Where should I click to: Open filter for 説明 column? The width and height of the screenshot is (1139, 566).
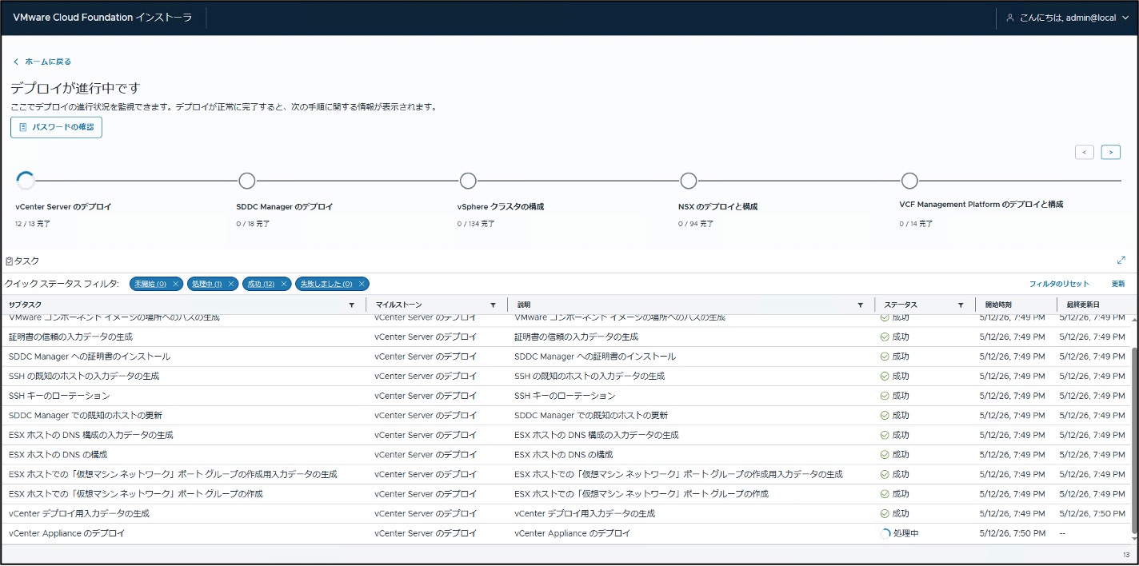(x=860, y=305)
